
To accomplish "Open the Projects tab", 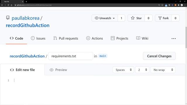I will 120,38.
